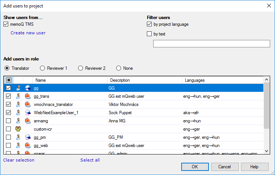The height and width of the screenshot is (175, 275).
Task: Choose the None role radio button
Action: tap(119, 68)
